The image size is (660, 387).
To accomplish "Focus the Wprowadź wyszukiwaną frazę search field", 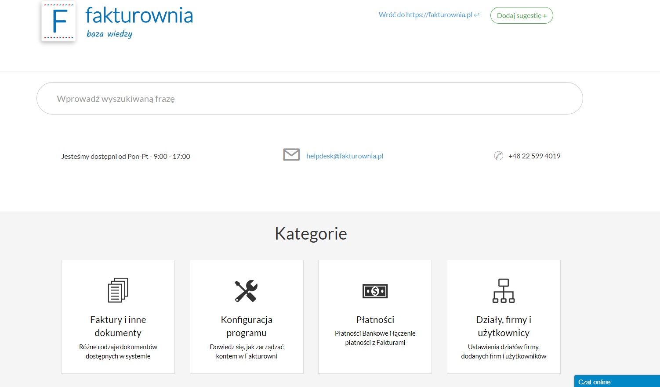I will [x=309, y=98].
